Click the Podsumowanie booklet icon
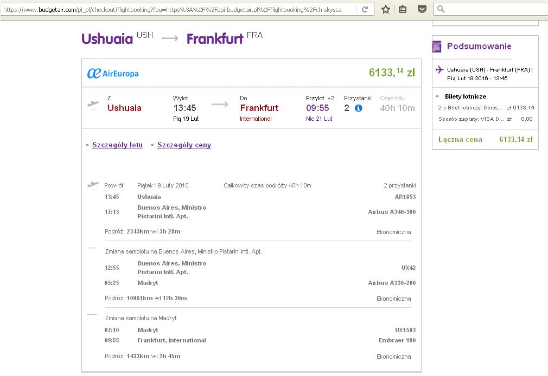 pyautogui.click(x=437, y=46)
